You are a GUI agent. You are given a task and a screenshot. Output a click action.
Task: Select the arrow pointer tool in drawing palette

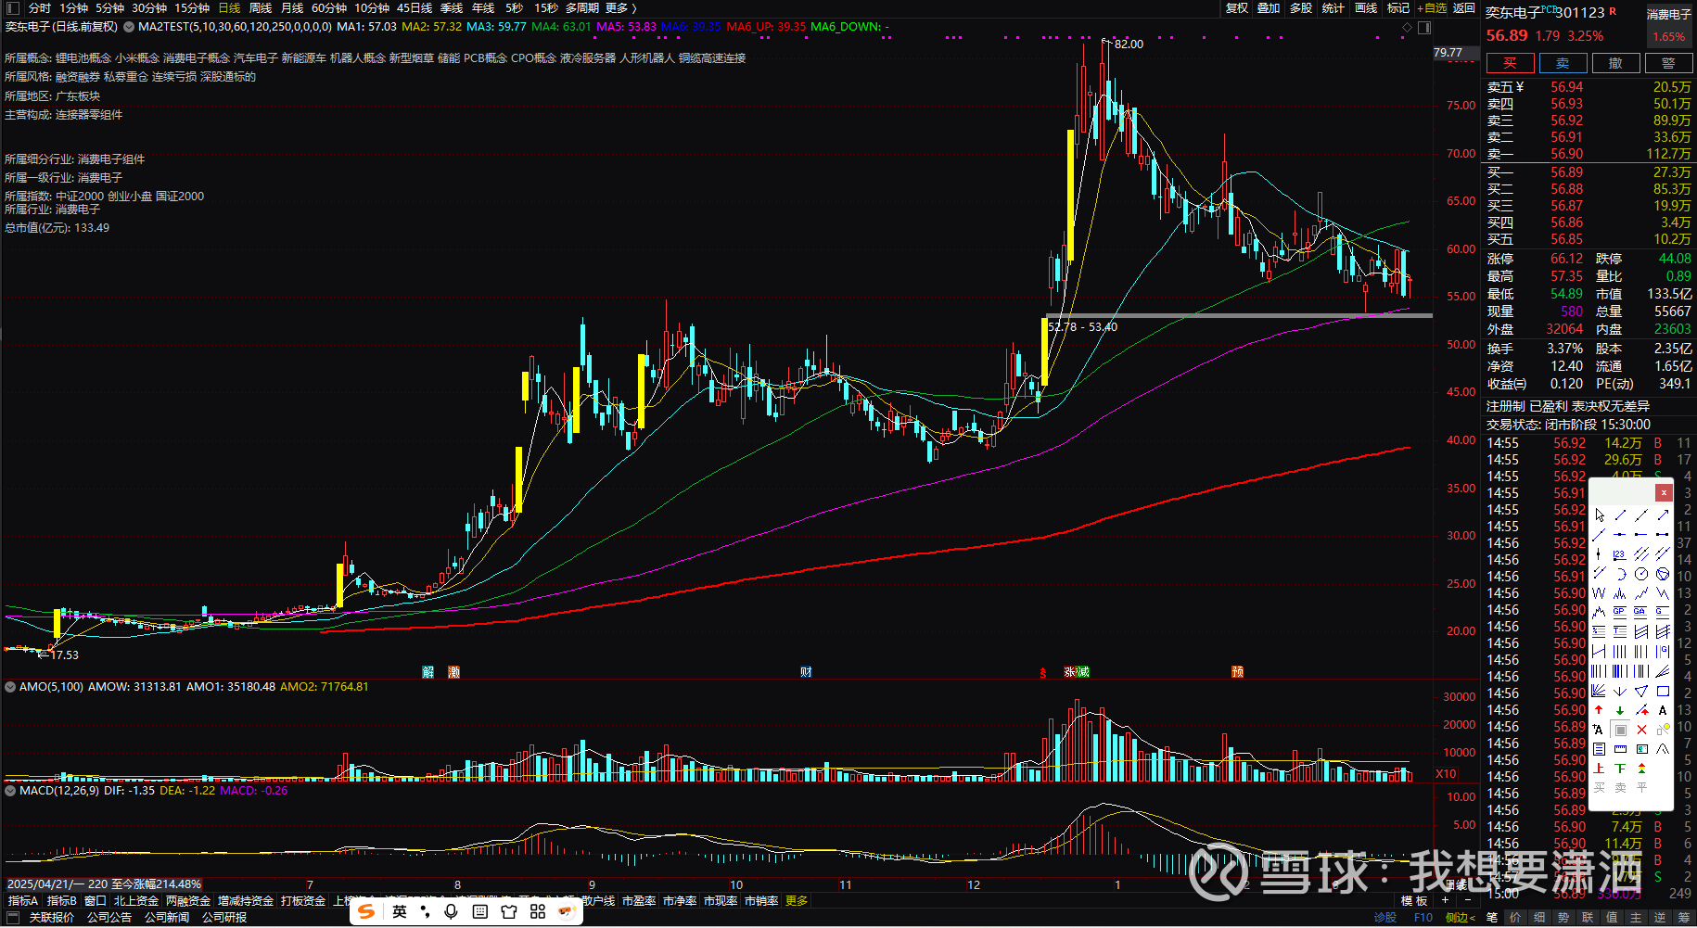tap(1600, 515)
